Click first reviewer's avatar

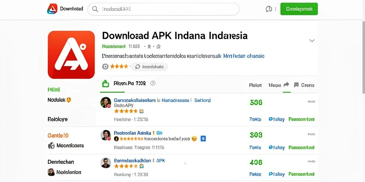(x=106, y=102)
